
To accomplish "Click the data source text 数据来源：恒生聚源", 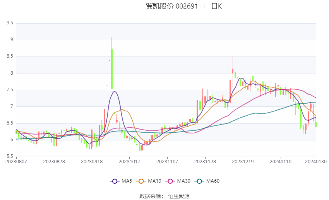I will 164,196.
